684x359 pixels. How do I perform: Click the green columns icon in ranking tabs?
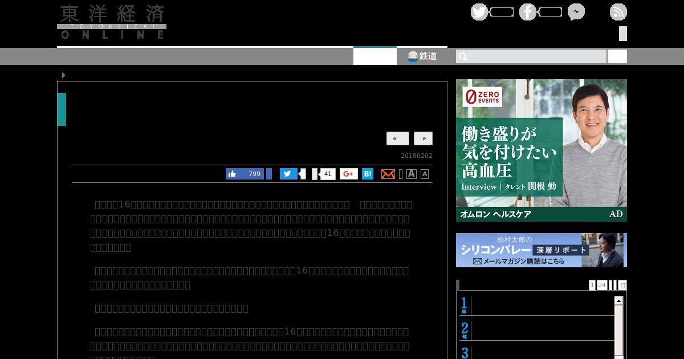(623, 285)
